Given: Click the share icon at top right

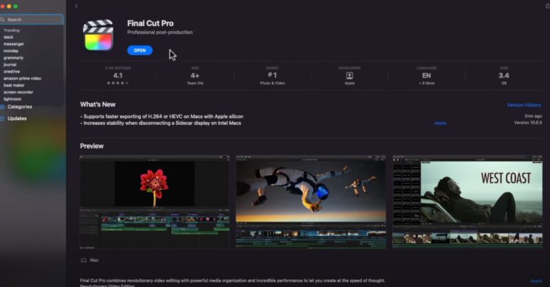Looking at the screenshot, I should point(547,5).
